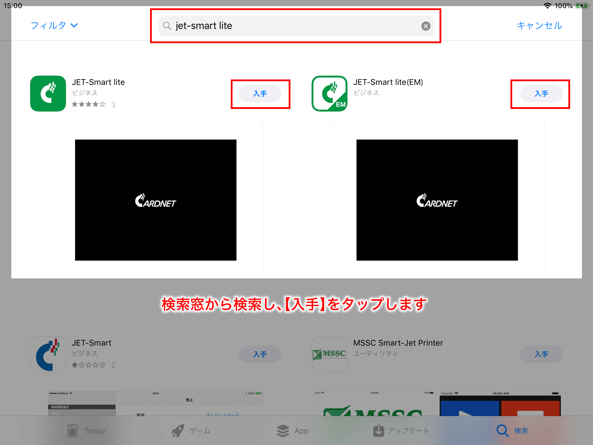
Task: Tap 入手 for JET-Smart lite
Action: click(x=260, y=94)
